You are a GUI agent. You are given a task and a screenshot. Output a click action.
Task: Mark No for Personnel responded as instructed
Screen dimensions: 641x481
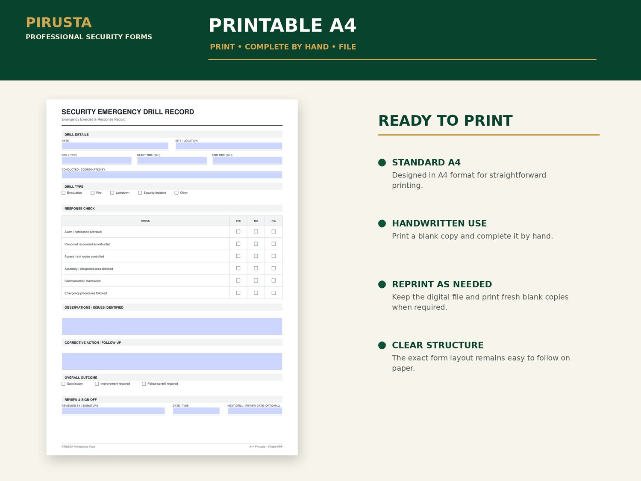point(256,244)
